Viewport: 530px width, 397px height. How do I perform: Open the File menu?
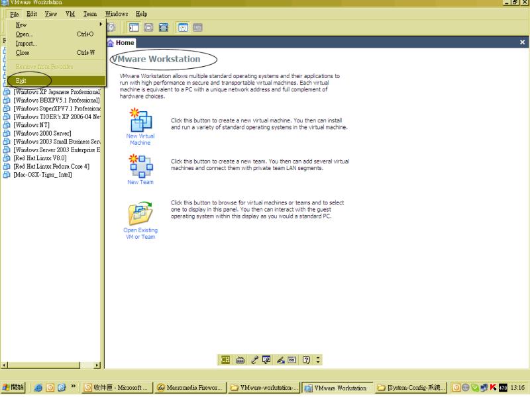tap(14, 14)
